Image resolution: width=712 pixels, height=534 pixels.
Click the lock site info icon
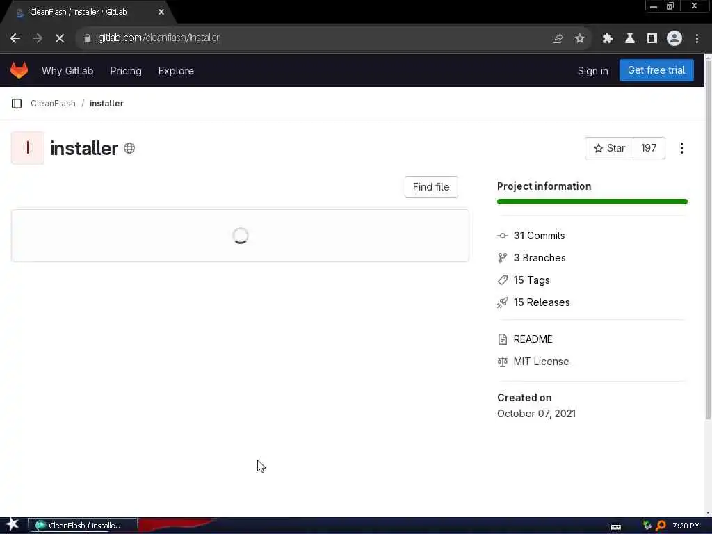[88, 38]
